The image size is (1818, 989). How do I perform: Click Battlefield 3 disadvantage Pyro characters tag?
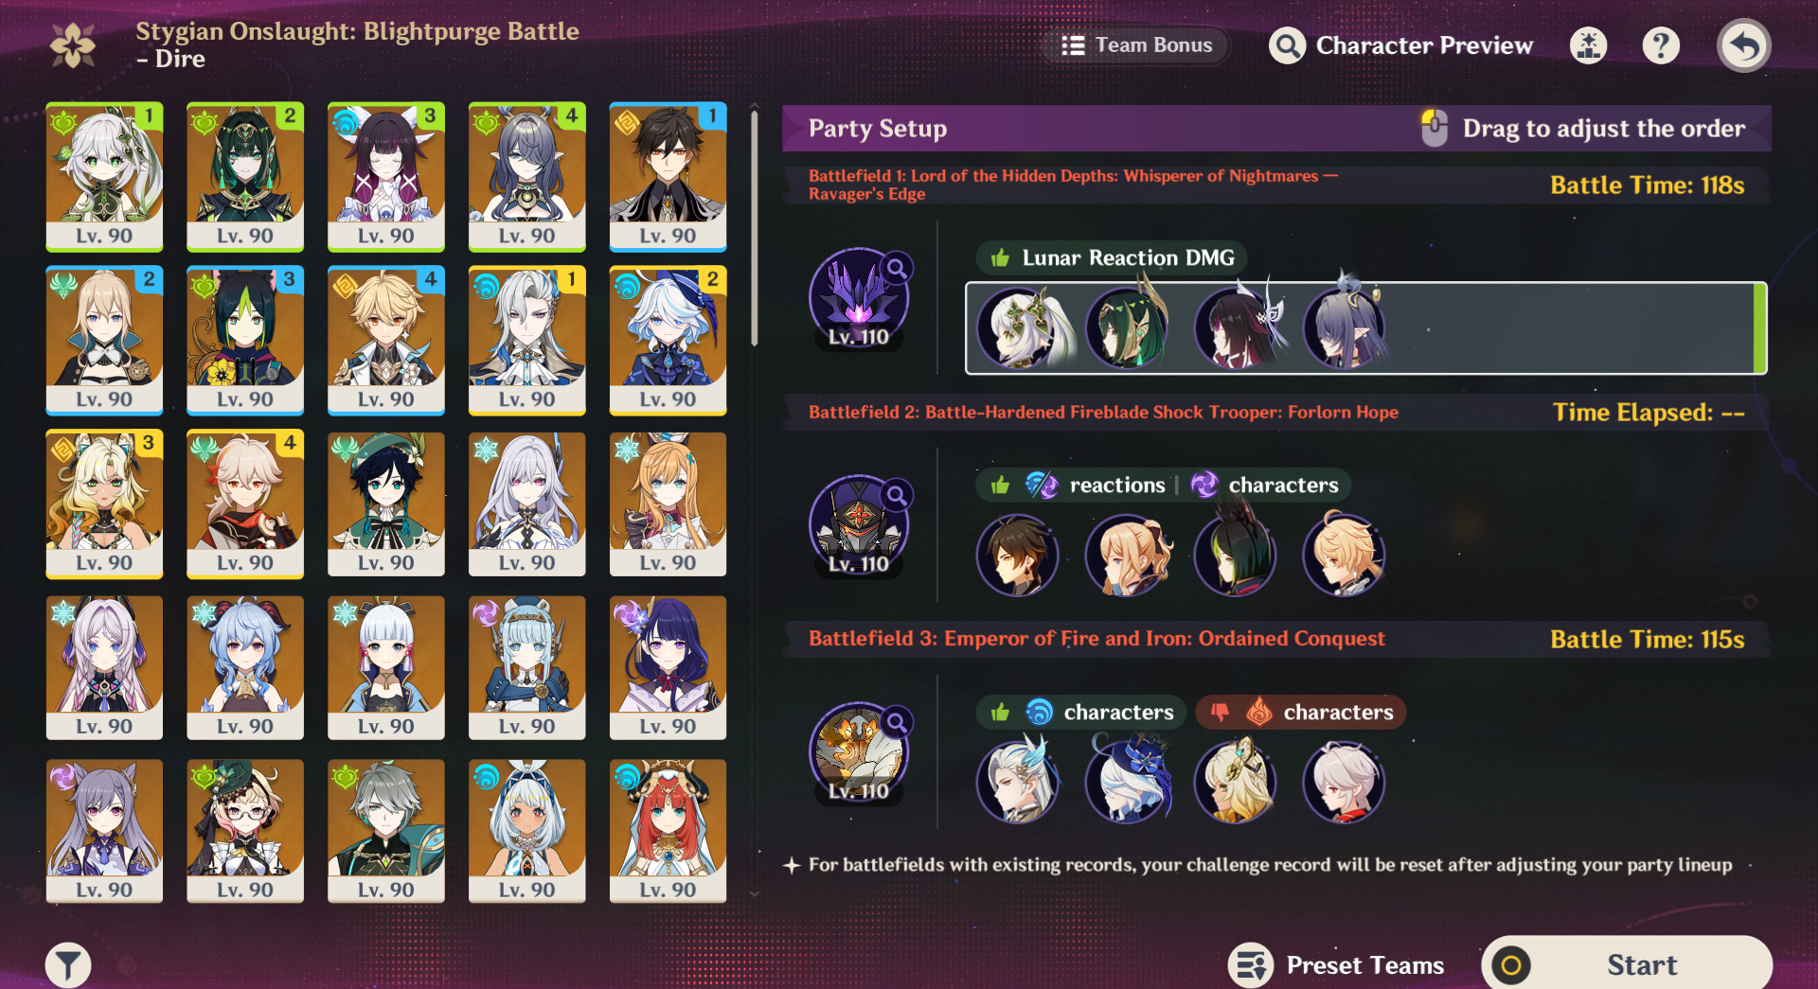(1301, 712)
